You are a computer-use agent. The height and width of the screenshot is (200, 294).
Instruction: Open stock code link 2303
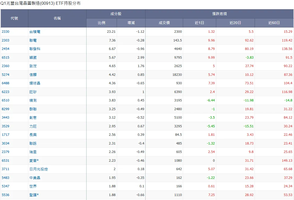[x=6, y=40]
